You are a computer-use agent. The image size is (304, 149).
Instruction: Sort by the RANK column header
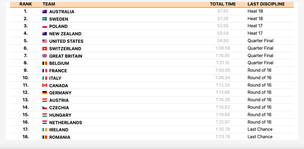(x=26, y=4)
